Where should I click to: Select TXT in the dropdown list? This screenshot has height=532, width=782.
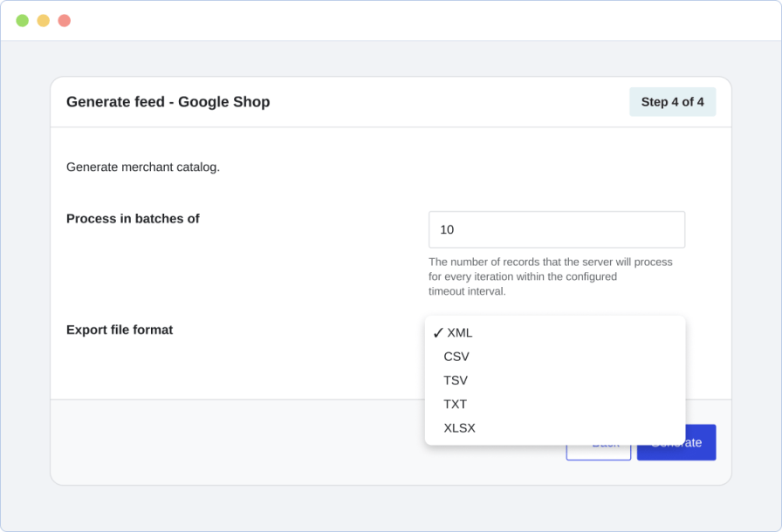(x=555, y=404)
